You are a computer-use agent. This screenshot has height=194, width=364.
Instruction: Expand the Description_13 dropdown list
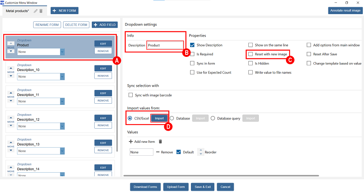(62, 151)
